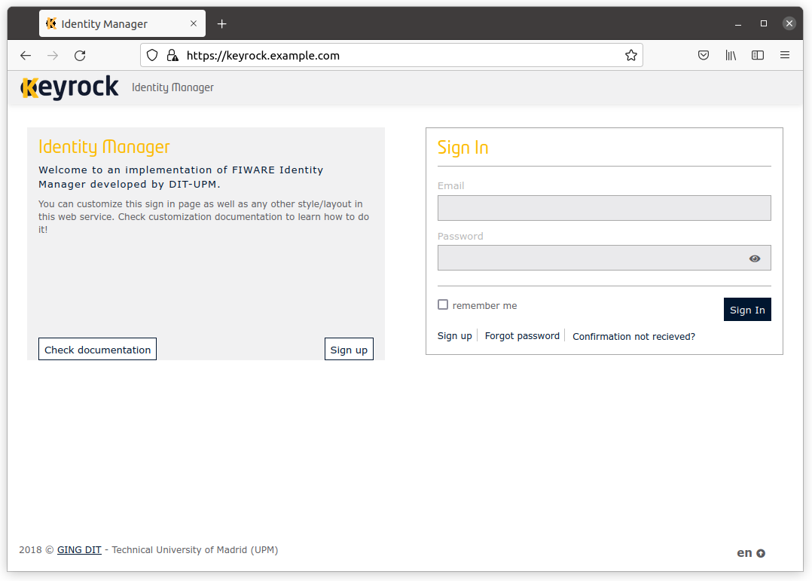Enable the remember me checkbox

443,304
